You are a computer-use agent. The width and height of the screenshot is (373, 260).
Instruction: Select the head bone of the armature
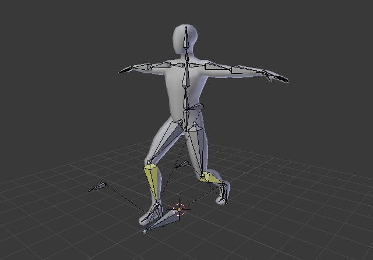click(186, 40)
